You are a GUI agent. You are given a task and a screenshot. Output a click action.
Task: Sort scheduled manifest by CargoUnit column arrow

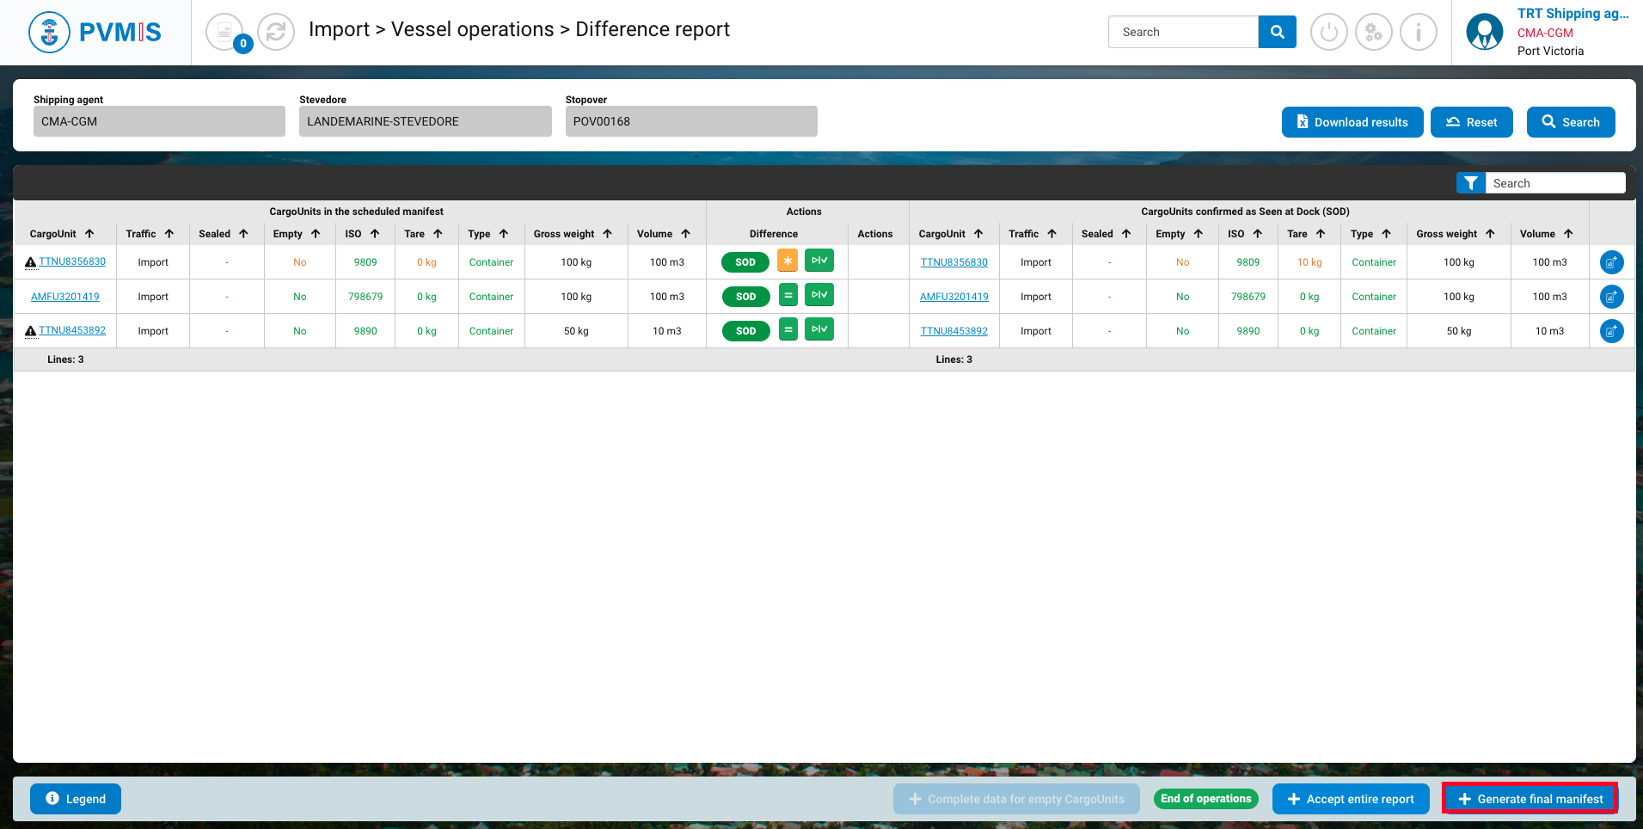click(x=89, y=234)
